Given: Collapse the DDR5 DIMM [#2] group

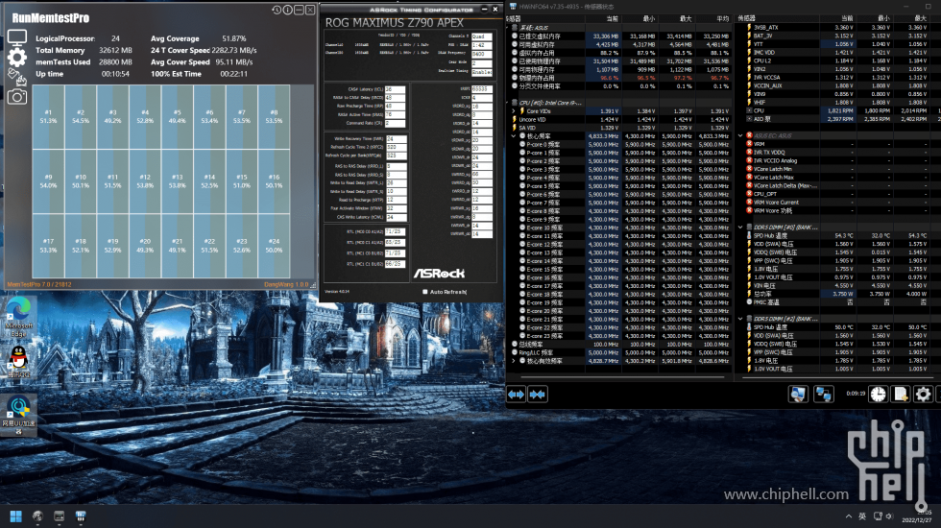Looking at the screenshot, I should click(740, 319).
